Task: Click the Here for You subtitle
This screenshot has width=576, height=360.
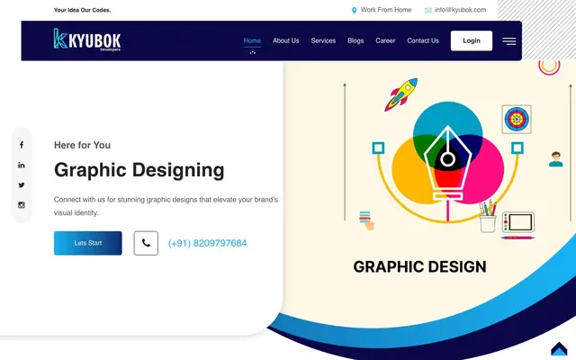Action: click(82, 145)
